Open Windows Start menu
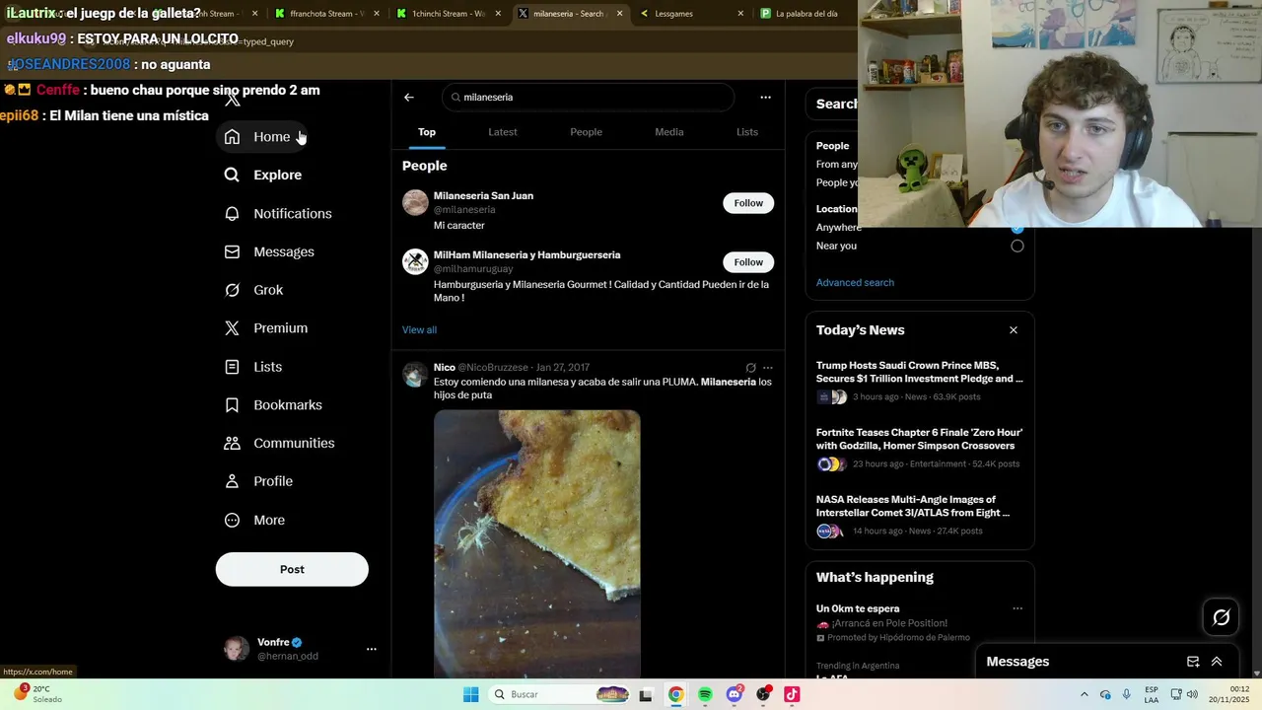The image size is (1262, 710). [x=471, y=694]
